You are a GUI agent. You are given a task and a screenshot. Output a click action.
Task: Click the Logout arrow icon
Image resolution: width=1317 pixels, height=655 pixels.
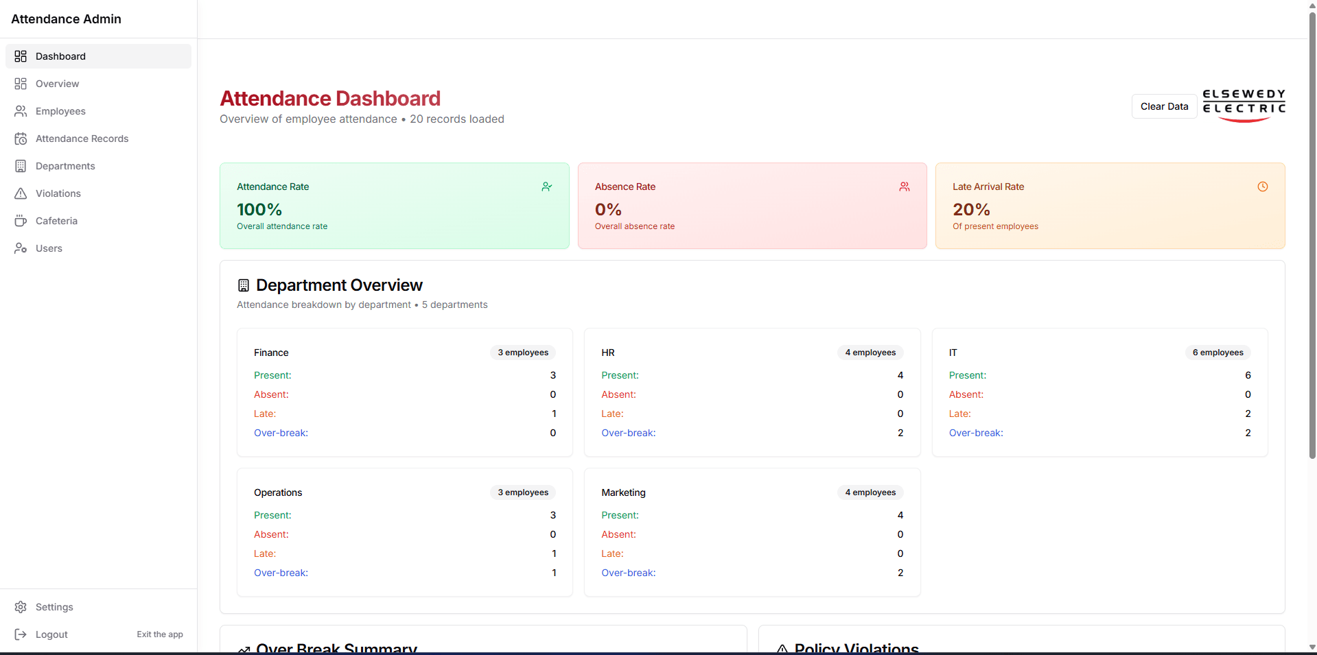21,634
